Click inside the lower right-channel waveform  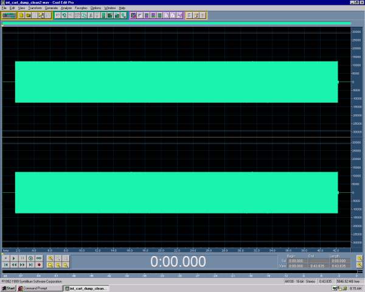[176, 193]
